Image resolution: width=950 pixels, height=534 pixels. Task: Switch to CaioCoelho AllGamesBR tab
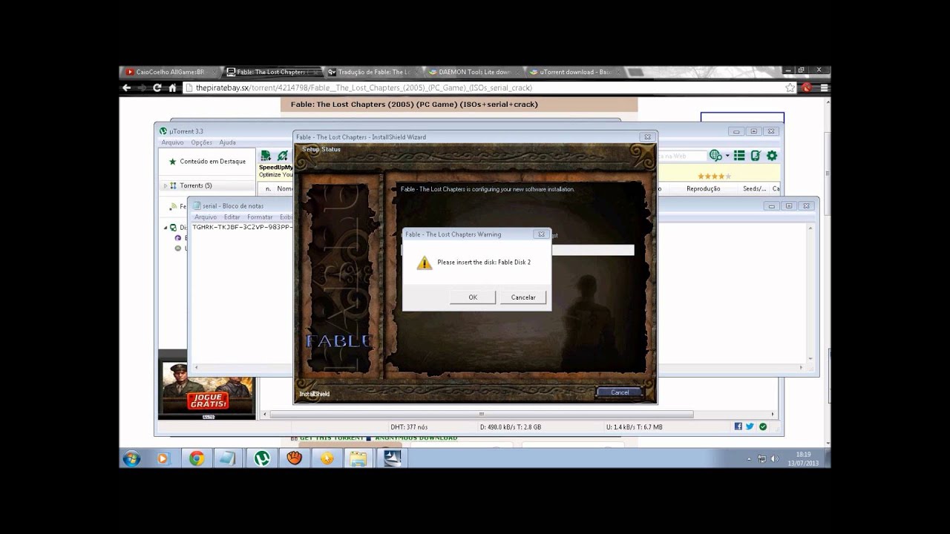pyautogui.click(x=169, y=72)
